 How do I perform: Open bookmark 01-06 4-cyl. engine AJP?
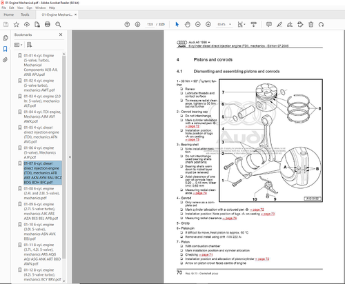click(40, 152)
